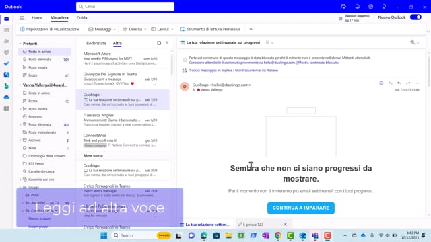Viewport: 431px width, 242px height.
Task: Toggle the Nuovo Outlook switch
Action: [x=416, y=17]
